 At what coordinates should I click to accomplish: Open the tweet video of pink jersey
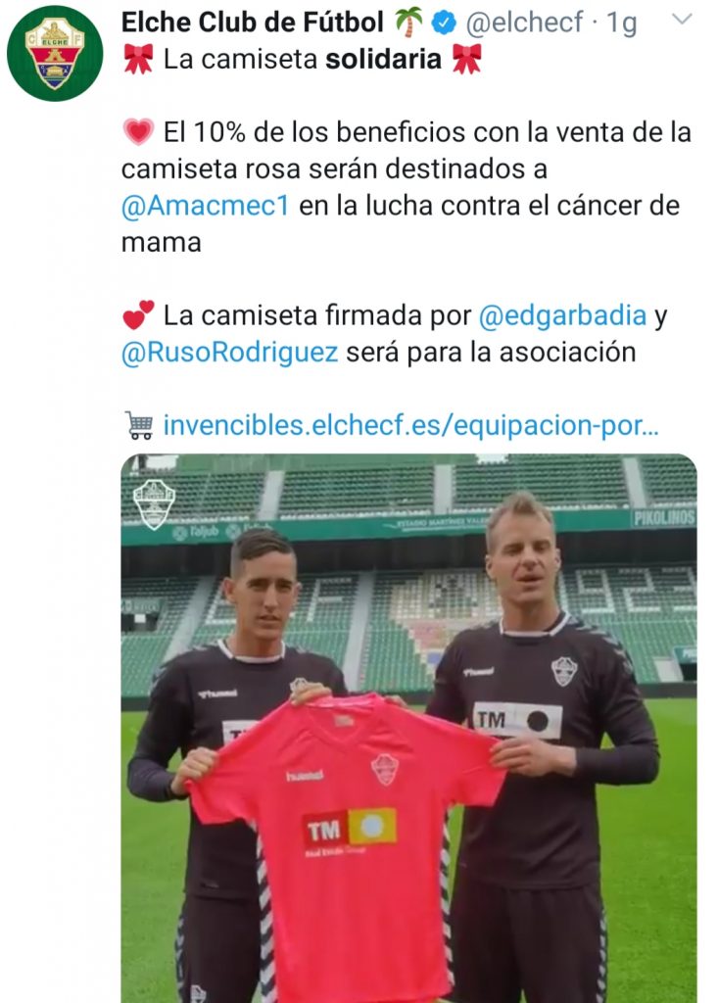[408, 728]
